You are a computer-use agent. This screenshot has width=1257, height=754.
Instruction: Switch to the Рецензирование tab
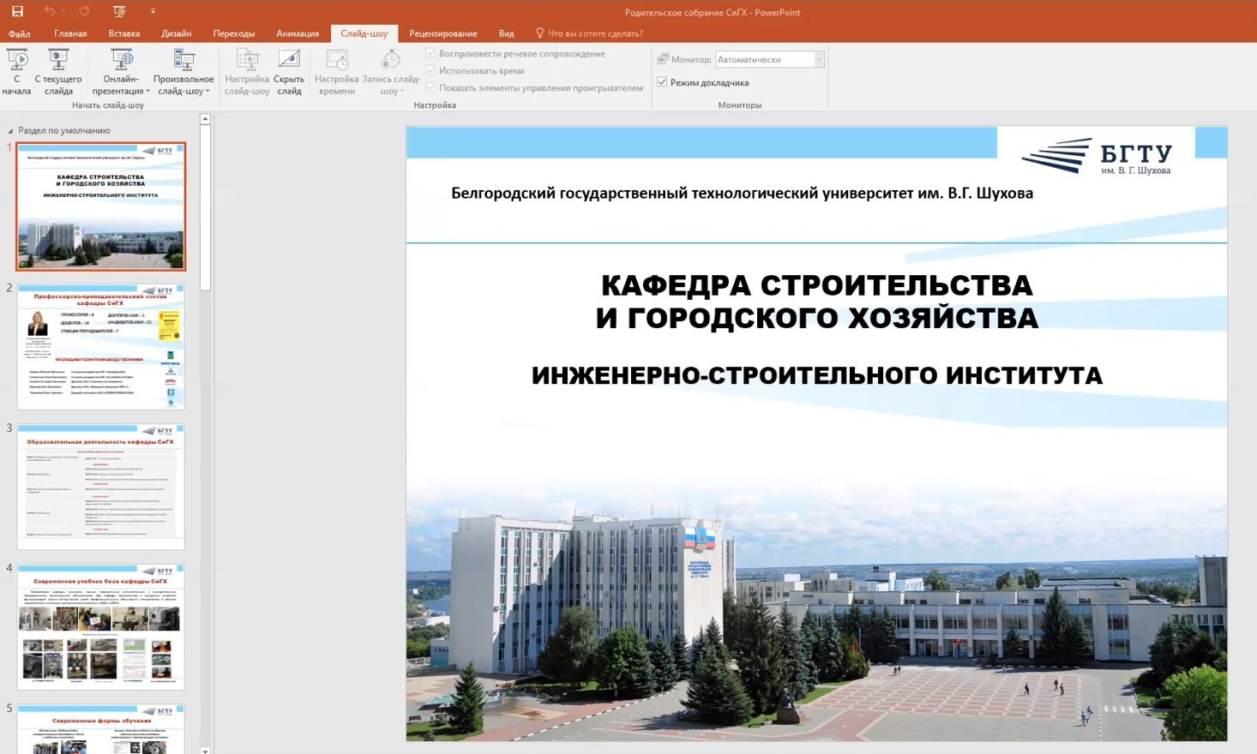point(443,33)
